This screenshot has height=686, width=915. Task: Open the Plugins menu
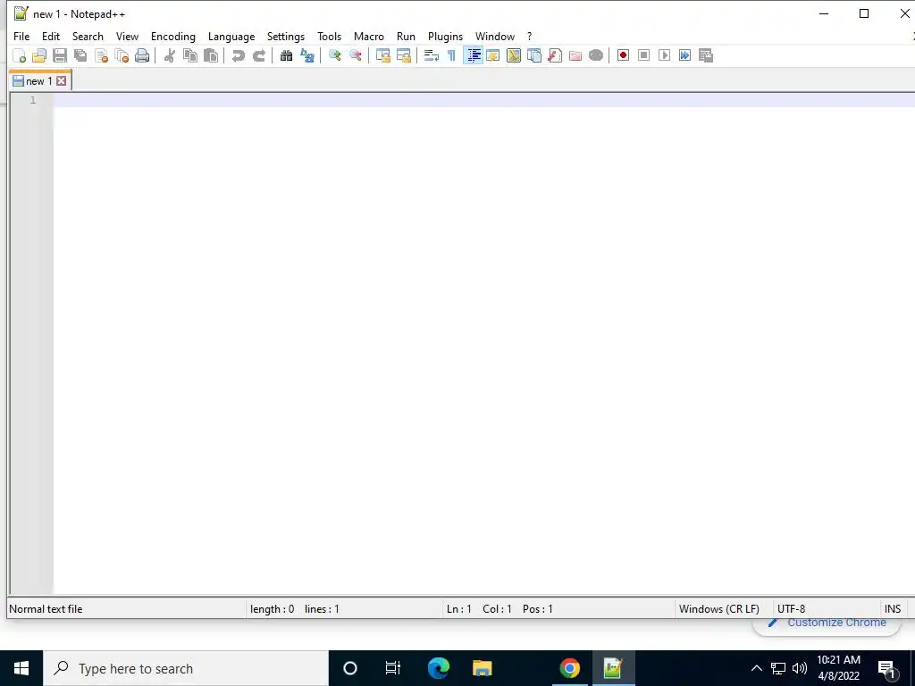[x=445, y=36]
